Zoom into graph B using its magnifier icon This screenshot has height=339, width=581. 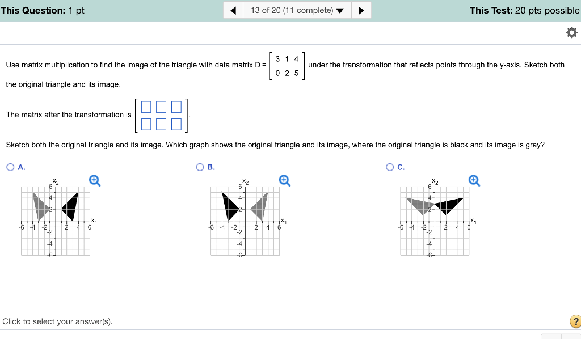284,179
